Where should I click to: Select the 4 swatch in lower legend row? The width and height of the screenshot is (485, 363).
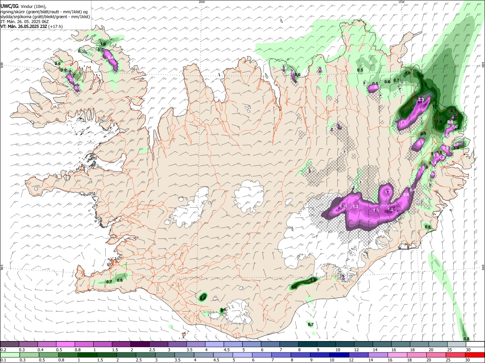click(x=203, y=355)
